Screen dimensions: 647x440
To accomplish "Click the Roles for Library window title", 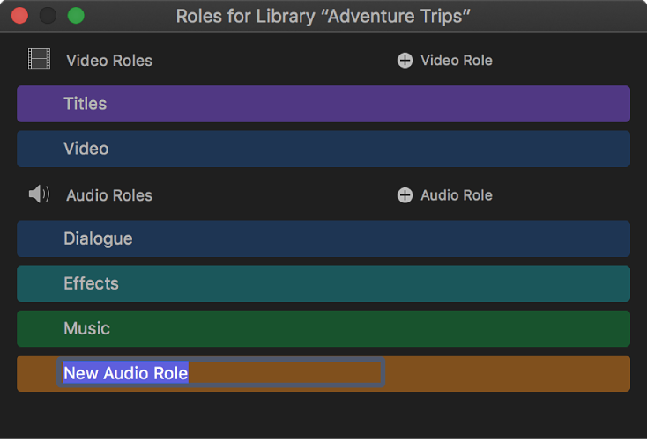I will (x=323, y=16).
